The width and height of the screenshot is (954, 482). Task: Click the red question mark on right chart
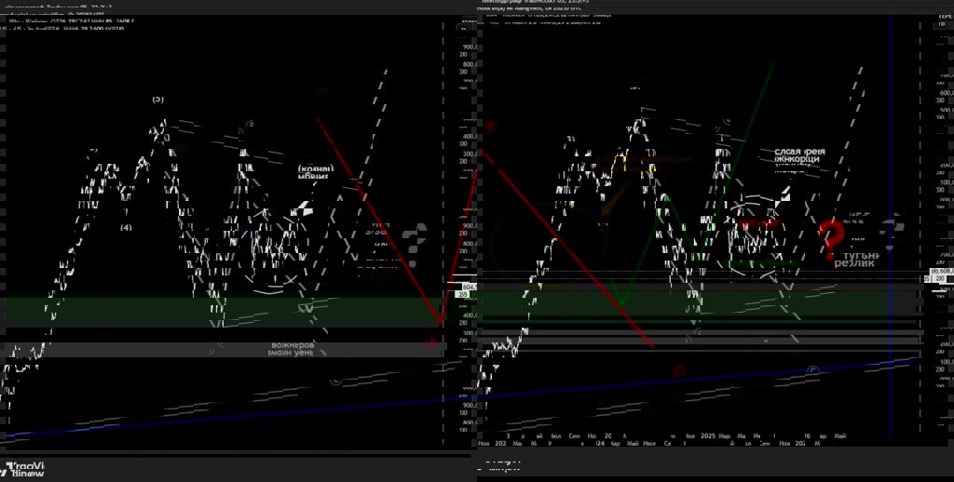(x=830, y=238)
